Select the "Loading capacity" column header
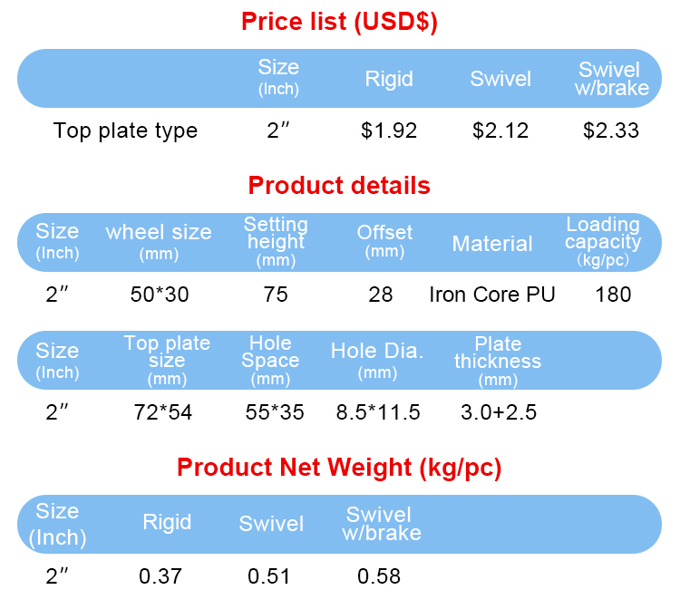Screen dimensions: 680x609 pyautogui.click(x=603, y=241)
